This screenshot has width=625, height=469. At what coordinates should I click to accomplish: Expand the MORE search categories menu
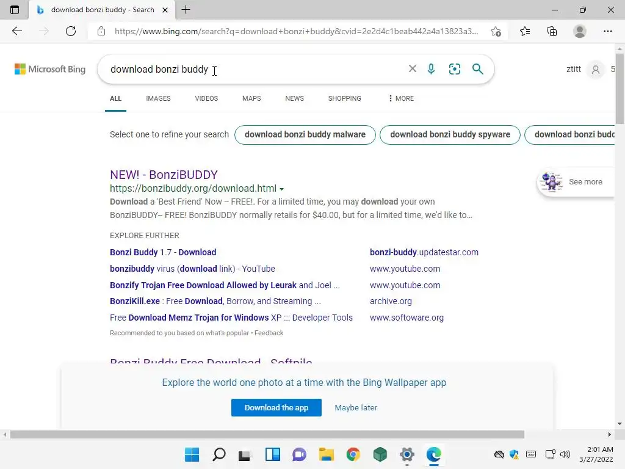coord(401,98)
